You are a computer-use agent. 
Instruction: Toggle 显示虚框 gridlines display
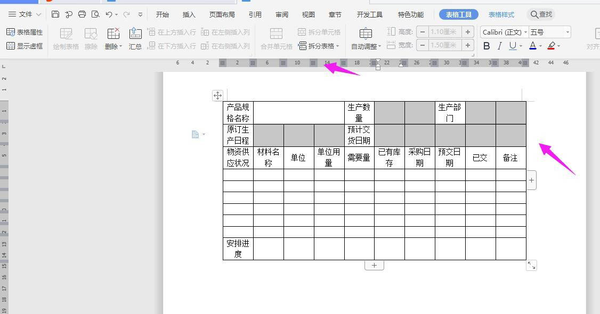(25, 46)
